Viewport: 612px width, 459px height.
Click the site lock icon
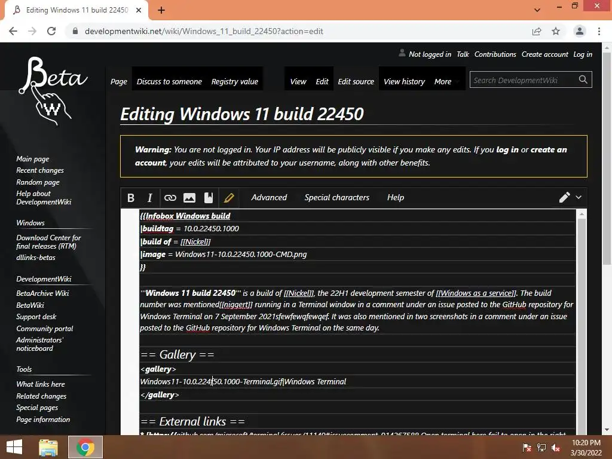[75, 31]
